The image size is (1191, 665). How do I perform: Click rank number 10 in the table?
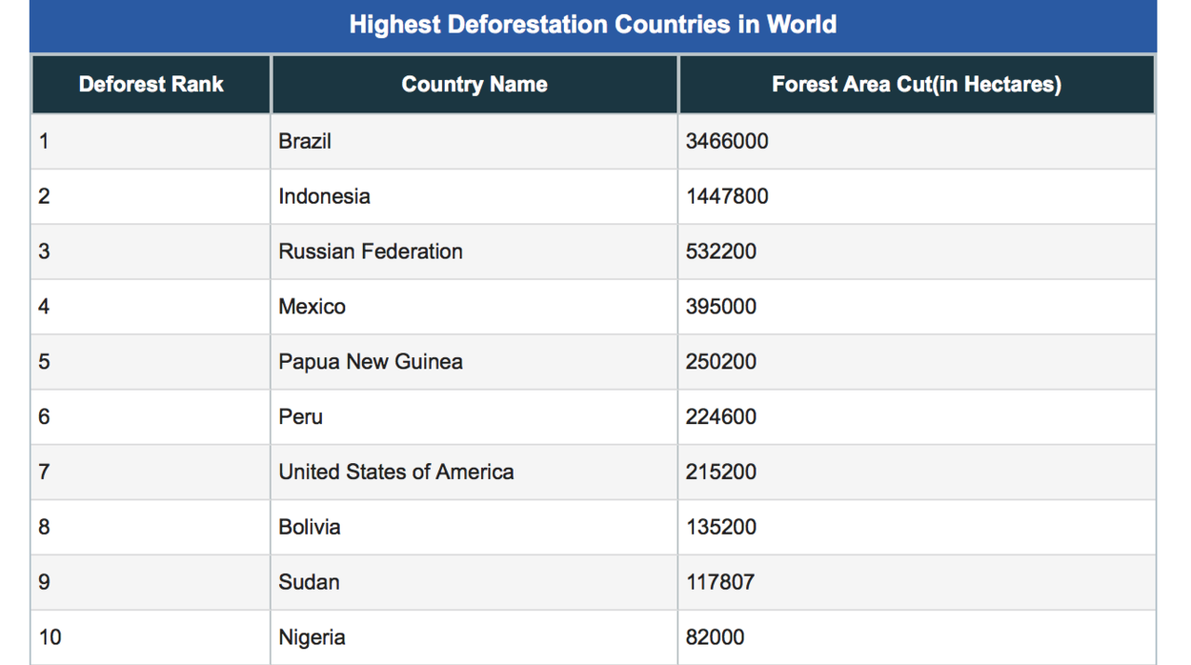pos(49,637)
